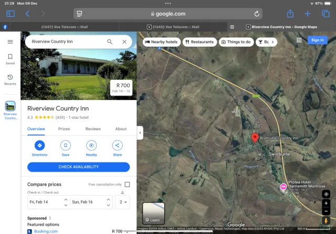Get Directions to the inn
Image resolution: width=336 pixels, height=234 pixels.
point(40,148)
